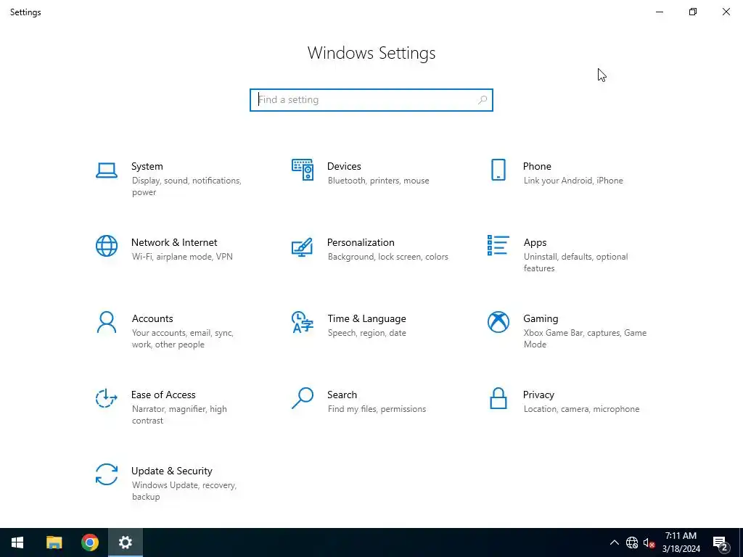Open the Time & Language title
The height and width of the screenshot is (557, 743).
(x=366, y=319)
